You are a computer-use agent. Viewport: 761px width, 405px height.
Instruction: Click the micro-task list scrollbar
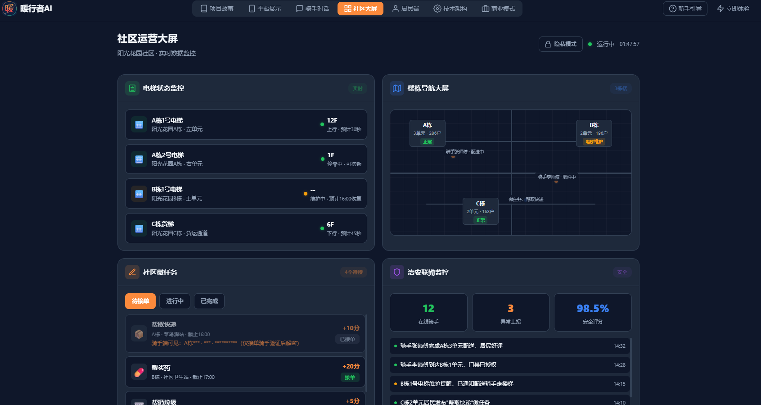coord(366,353)
